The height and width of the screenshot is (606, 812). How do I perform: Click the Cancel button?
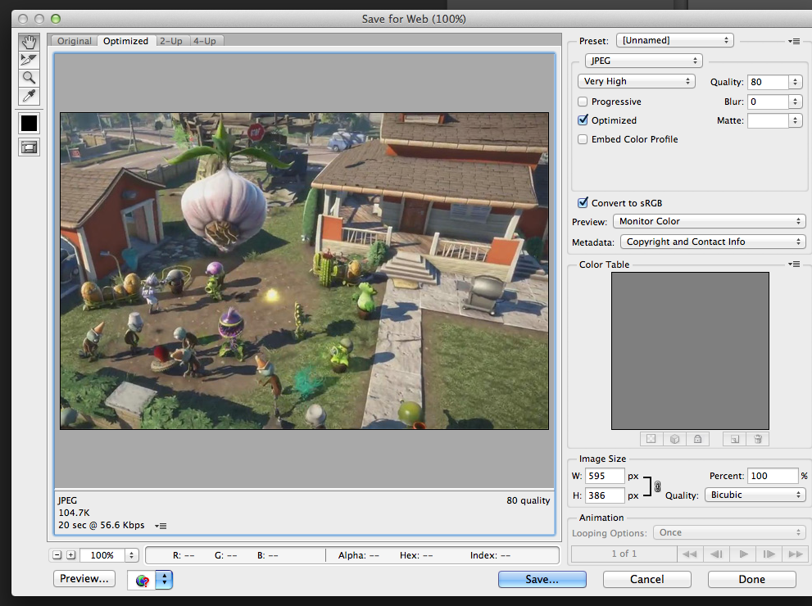[x=646, y=579]
